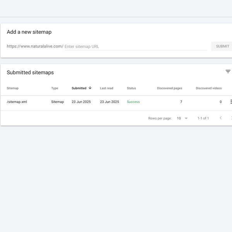Open the three-dot menu for /sitemap.xml
232x232 pixels.
point(231,102)
